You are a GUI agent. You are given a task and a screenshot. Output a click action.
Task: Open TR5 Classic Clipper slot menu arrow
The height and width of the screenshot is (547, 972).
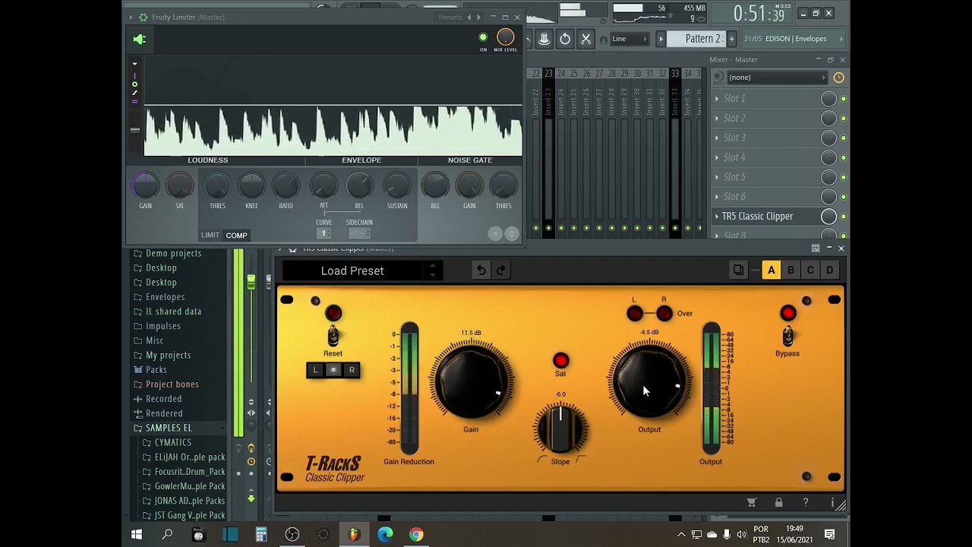click(x=718, y=217)
